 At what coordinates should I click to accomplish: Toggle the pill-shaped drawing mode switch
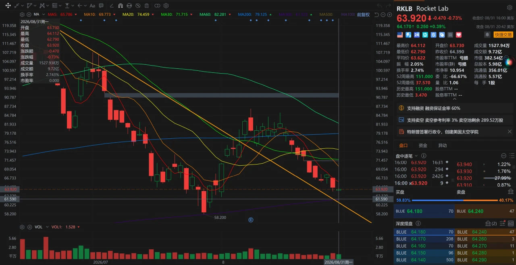click(x=157, y=6)
